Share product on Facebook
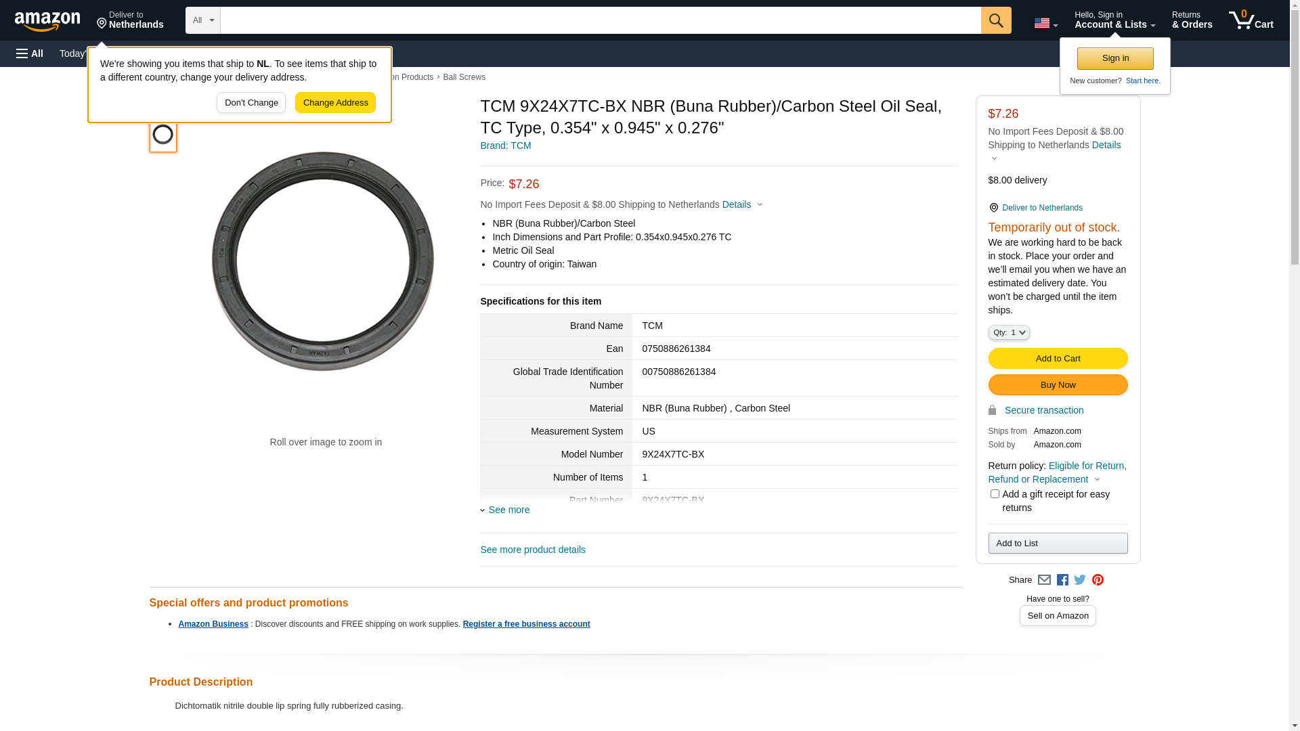 tap(1062, 580)
